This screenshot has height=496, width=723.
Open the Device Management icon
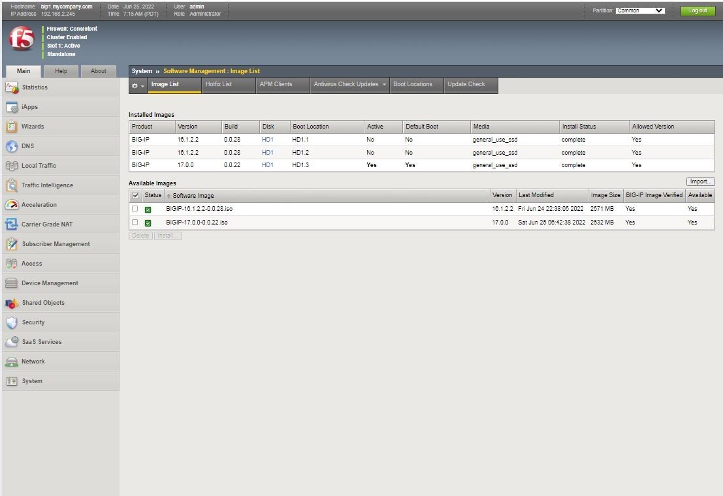[12, 283]
